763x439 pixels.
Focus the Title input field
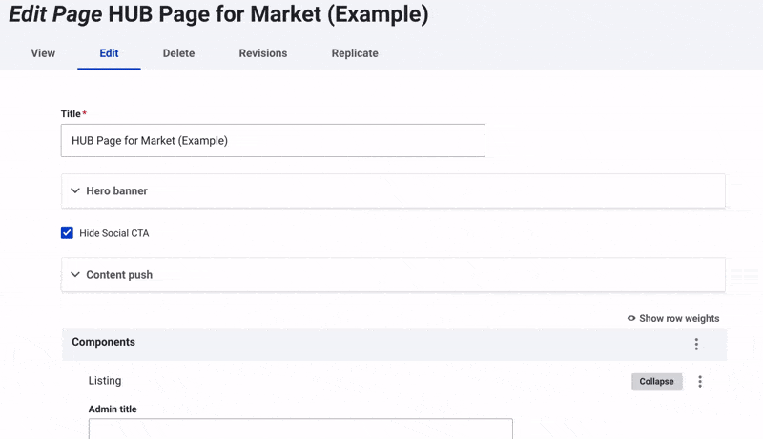click(x=273, y=140)
